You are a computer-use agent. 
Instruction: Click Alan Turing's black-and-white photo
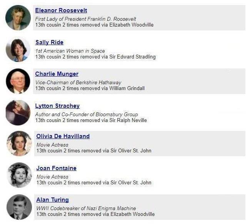point(19,207)
